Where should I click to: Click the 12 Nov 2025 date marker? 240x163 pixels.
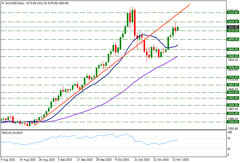(181, 160)
